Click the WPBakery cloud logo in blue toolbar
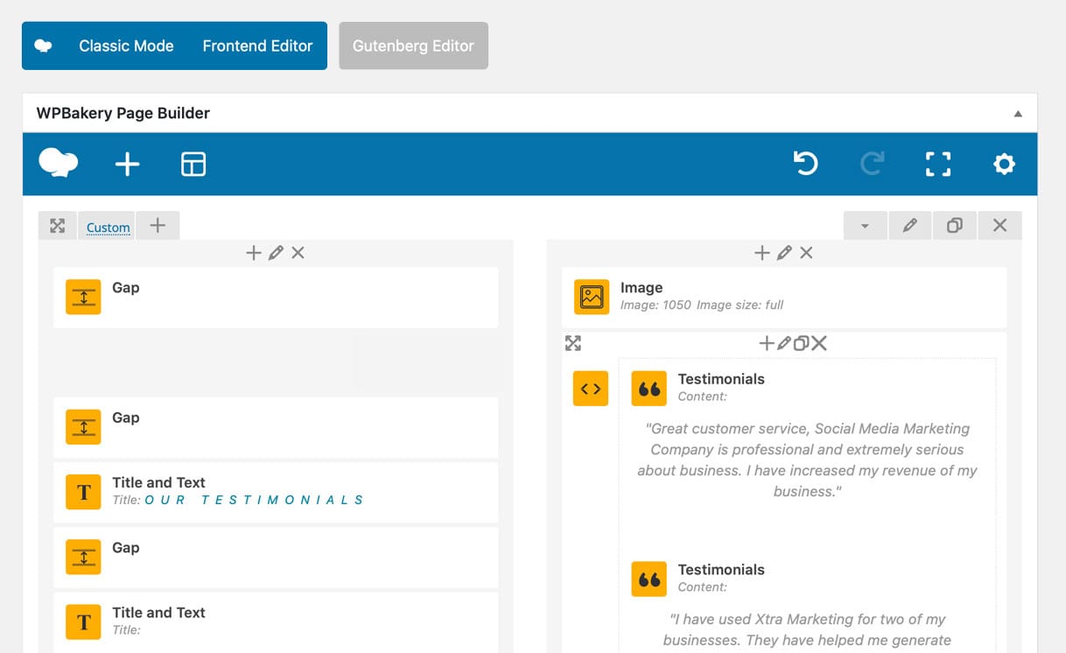Viewport: 1066px width, 653px height. (x=59, y=164)
